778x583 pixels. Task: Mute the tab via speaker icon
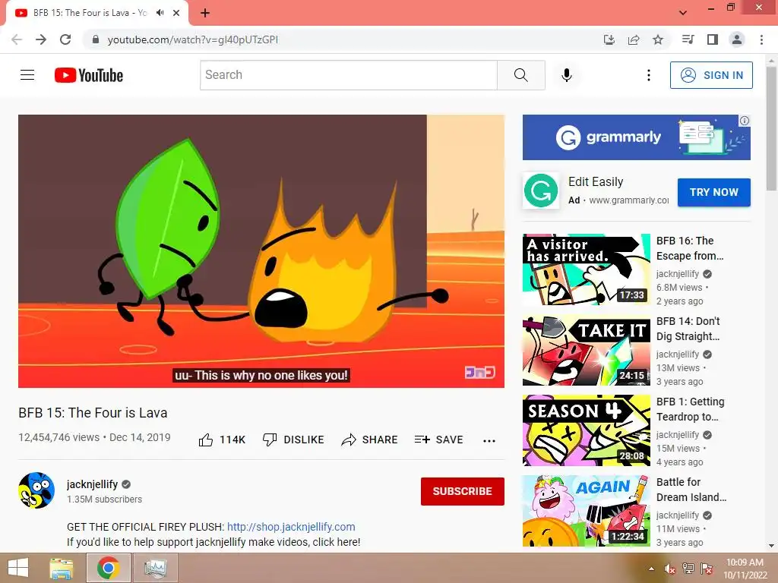pyautogui.click(x=160, y=13)
